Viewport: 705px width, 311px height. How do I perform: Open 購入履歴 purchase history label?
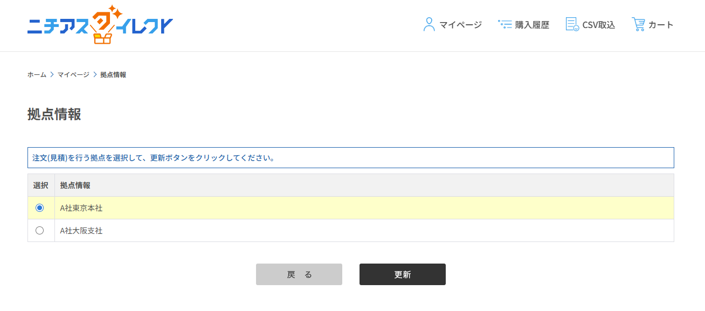[x=532, y=25]
